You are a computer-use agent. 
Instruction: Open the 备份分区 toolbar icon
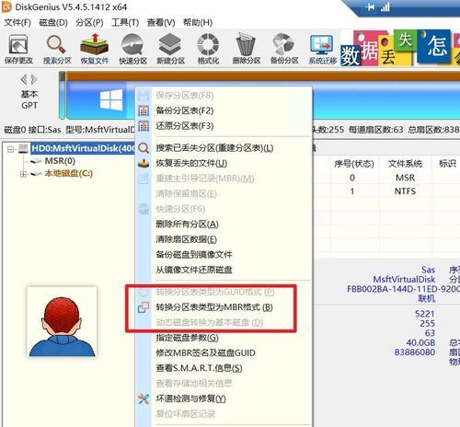(x=284, y=49)
